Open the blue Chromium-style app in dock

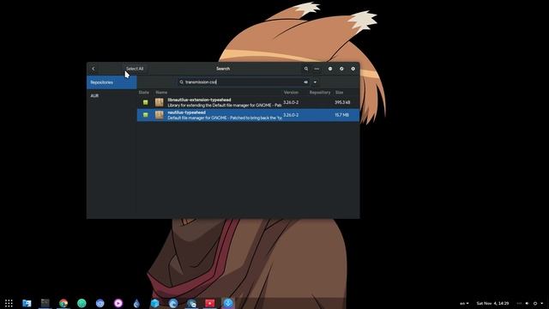pos(100,303)
